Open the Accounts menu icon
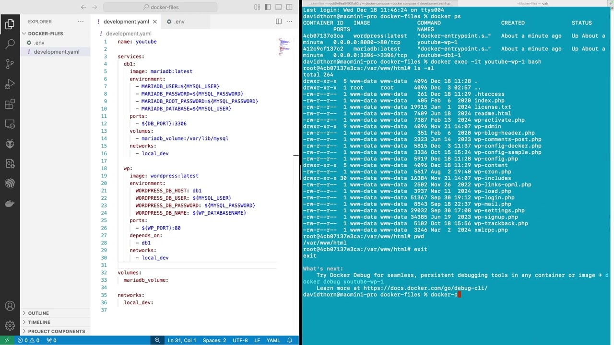 (10, 306)
